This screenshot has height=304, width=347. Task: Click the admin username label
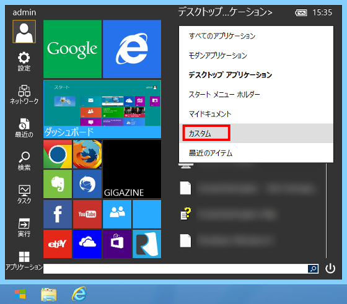click(24, 12)
